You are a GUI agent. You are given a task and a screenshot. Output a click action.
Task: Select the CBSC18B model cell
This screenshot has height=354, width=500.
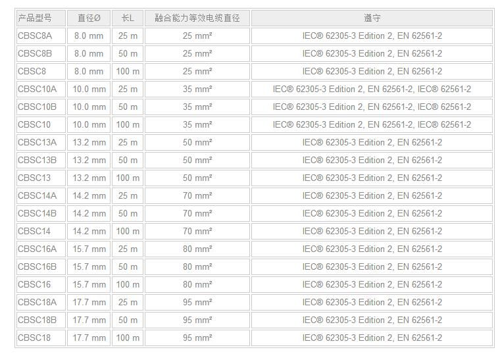[37, 320]
